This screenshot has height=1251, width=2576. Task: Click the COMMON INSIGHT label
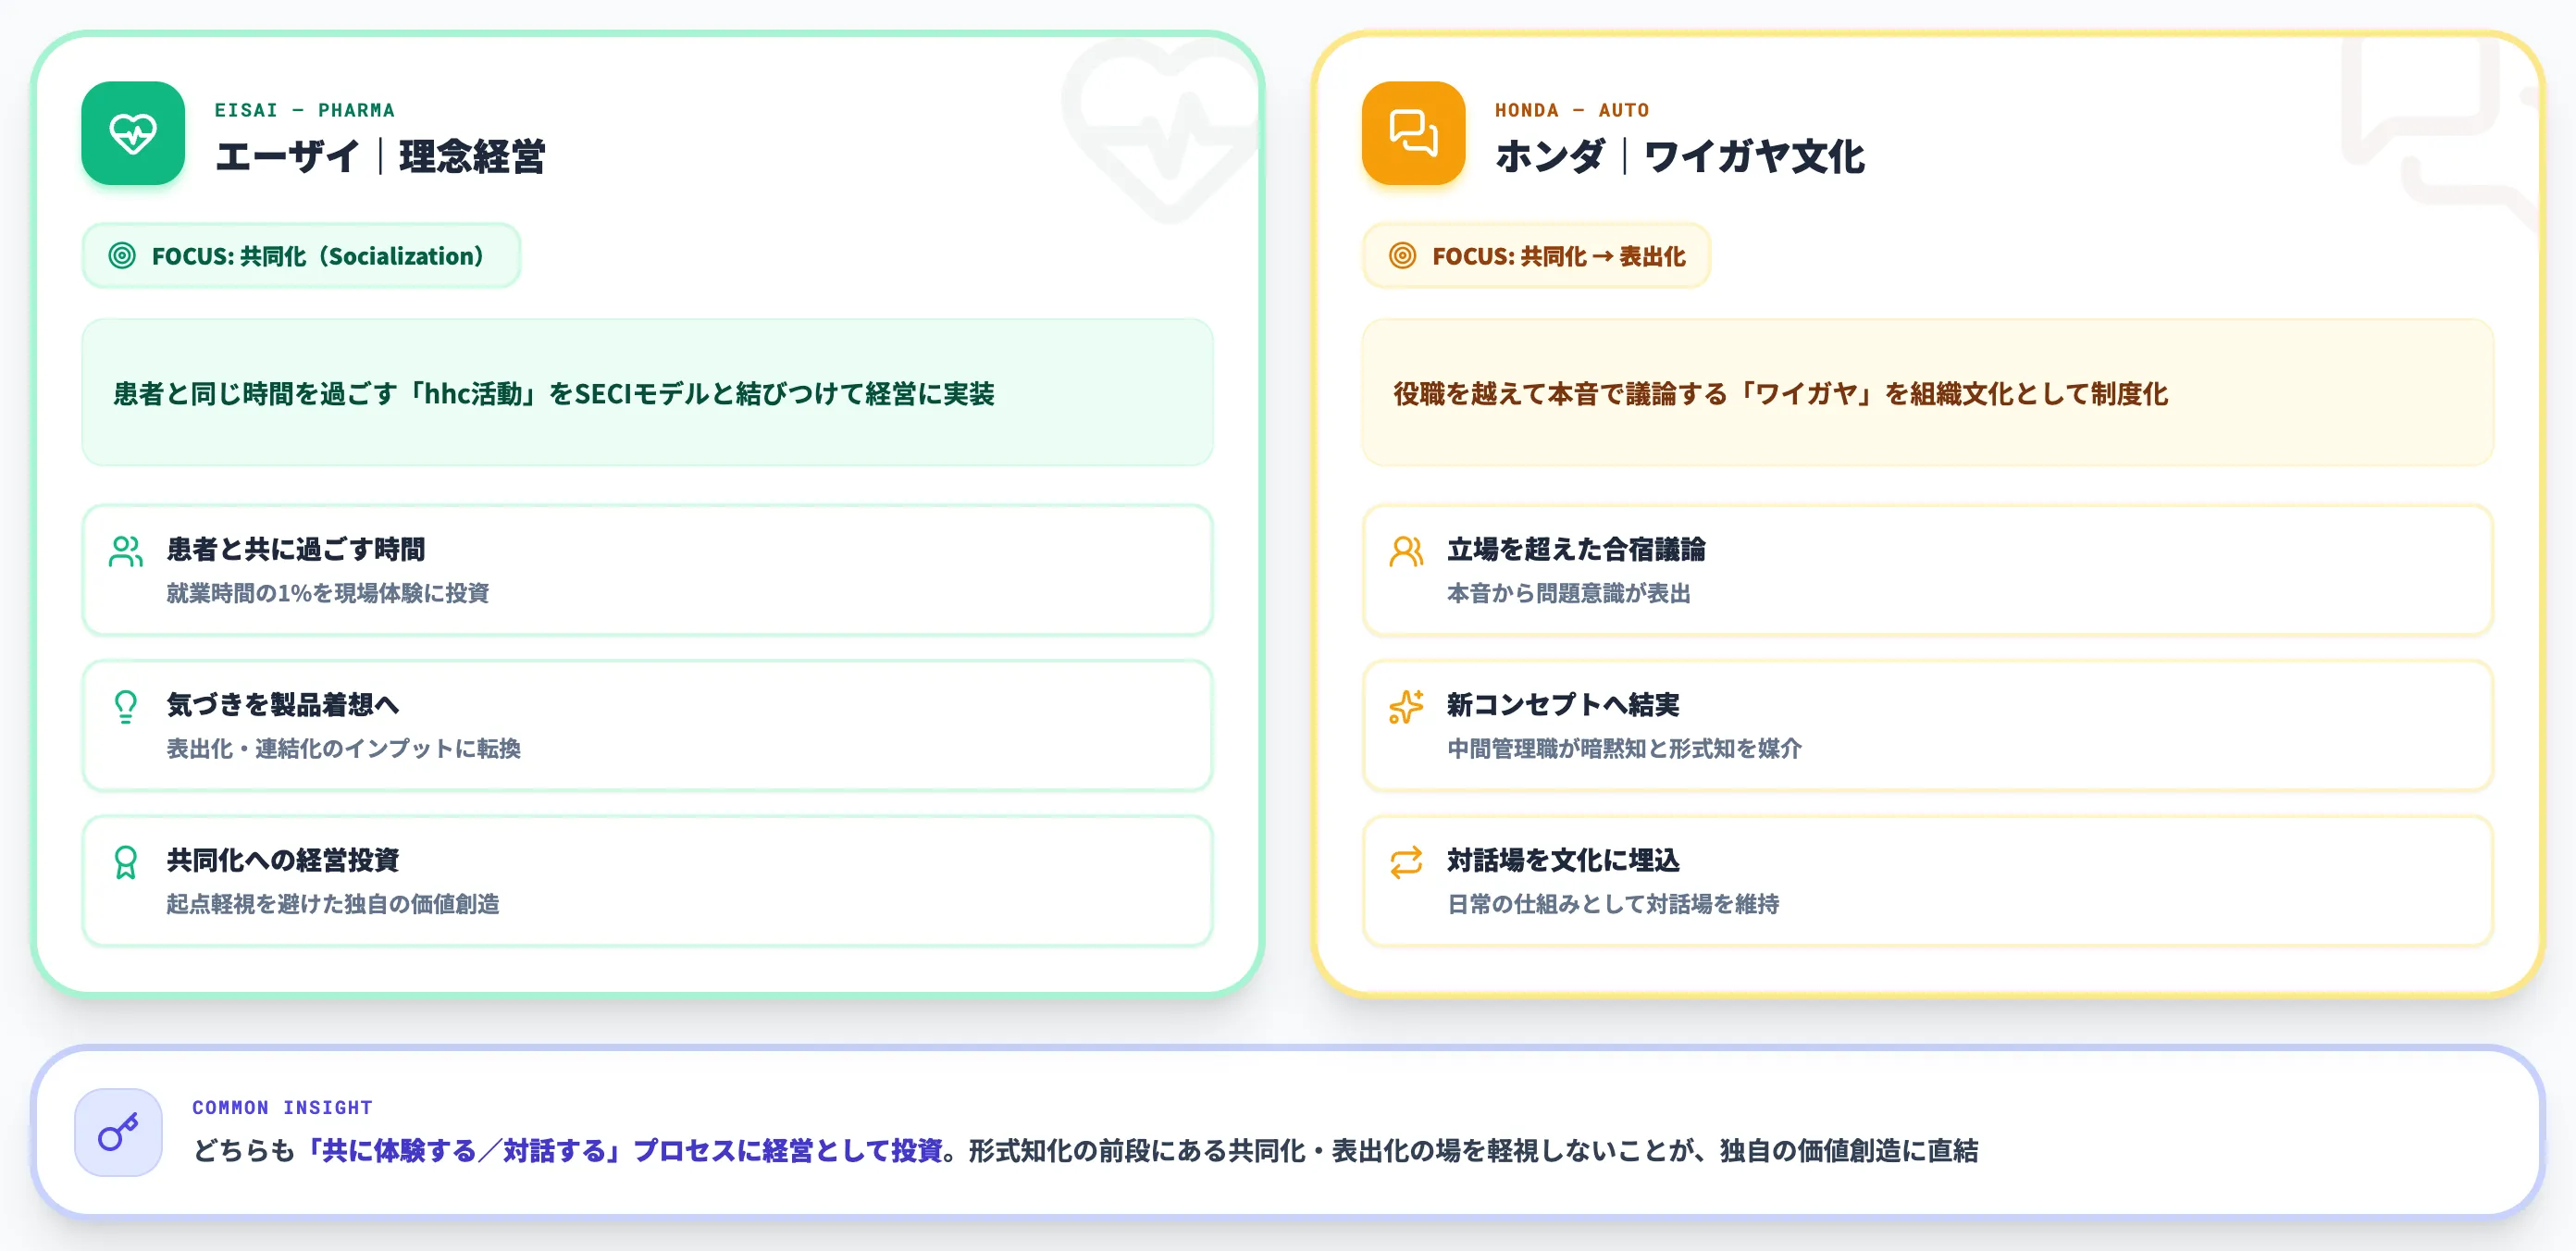[282, 1107]
